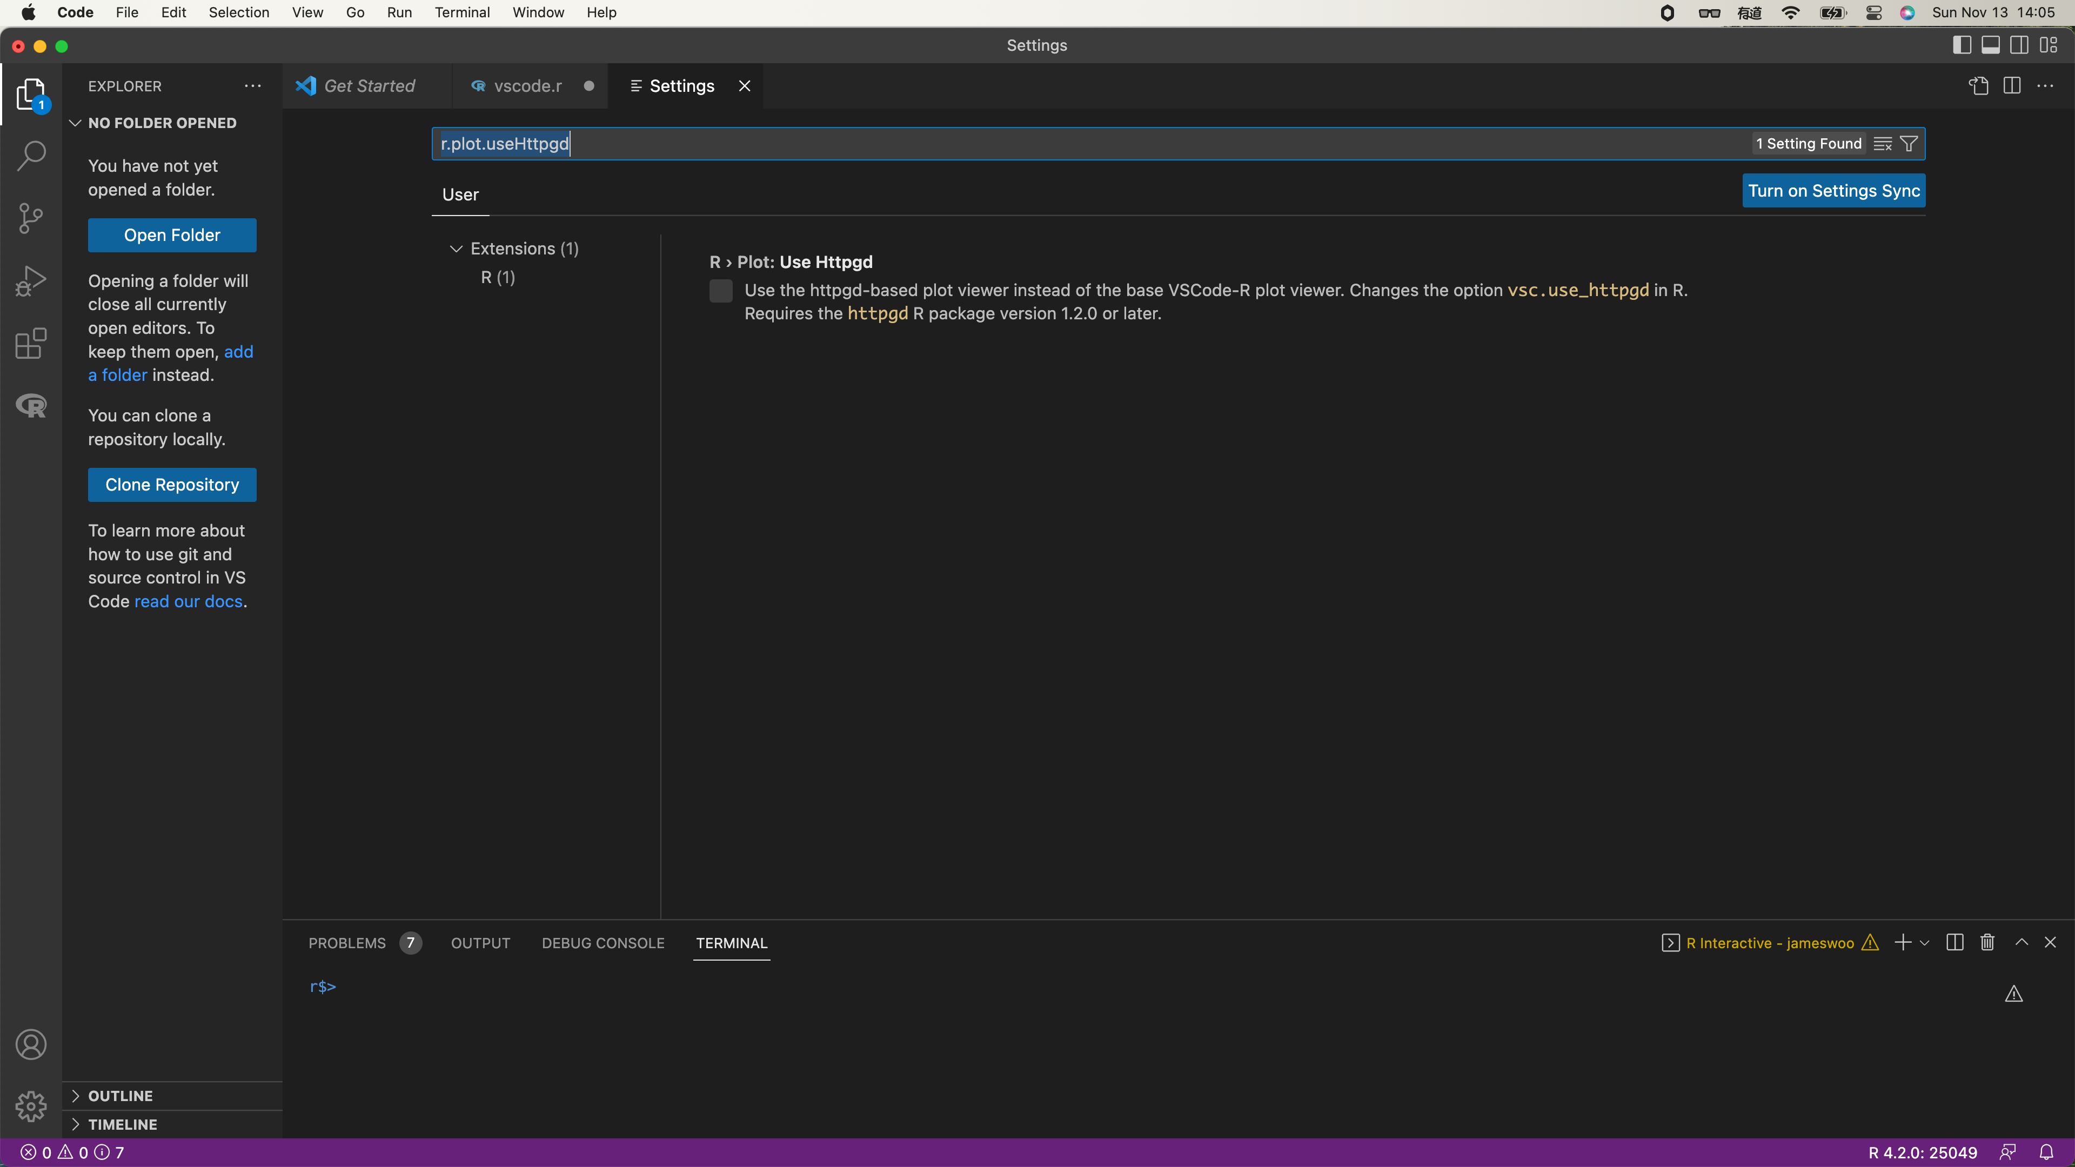Screen dimensions: 2075x1167
Task: Click the Turn on Settings Sync button
Action: [x=1833, y=190]
